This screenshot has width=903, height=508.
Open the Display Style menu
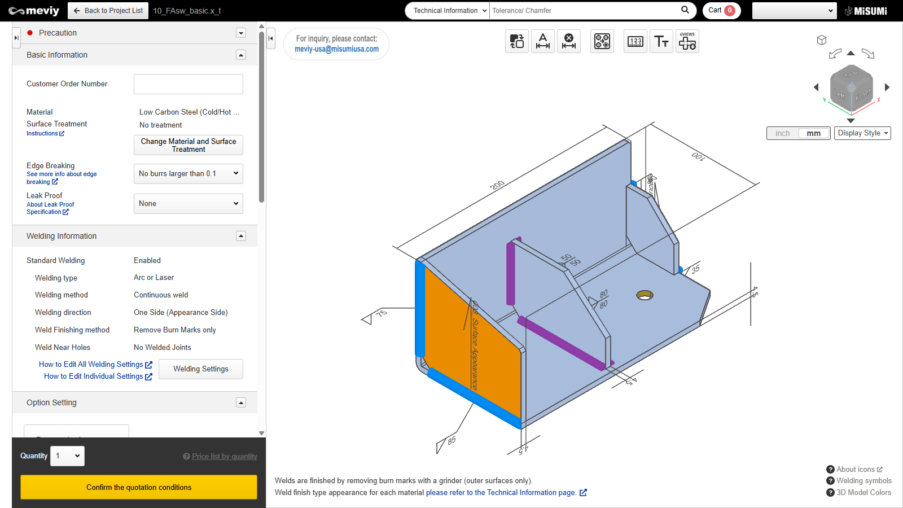(862, 133)
